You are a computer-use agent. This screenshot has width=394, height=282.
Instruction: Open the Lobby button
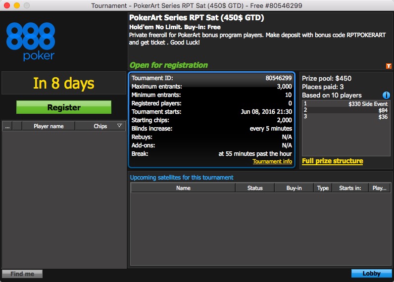pos(371,274)
